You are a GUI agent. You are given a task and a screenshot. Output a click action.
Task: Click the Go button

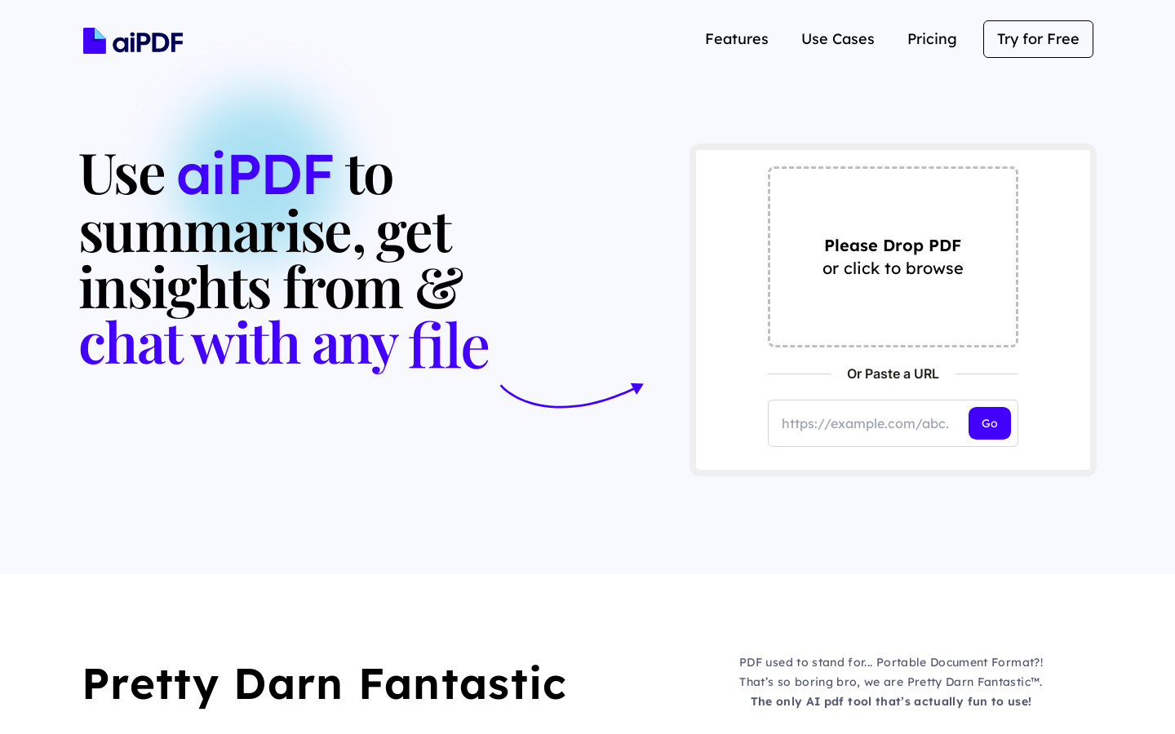[990, 423]
